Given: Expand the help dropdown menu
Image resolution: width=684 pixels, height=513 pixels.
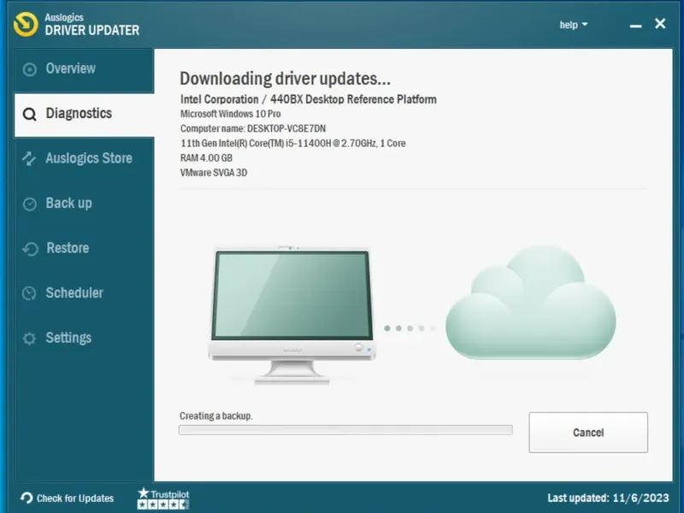Looking at the screenshot, I should [574, 25].
